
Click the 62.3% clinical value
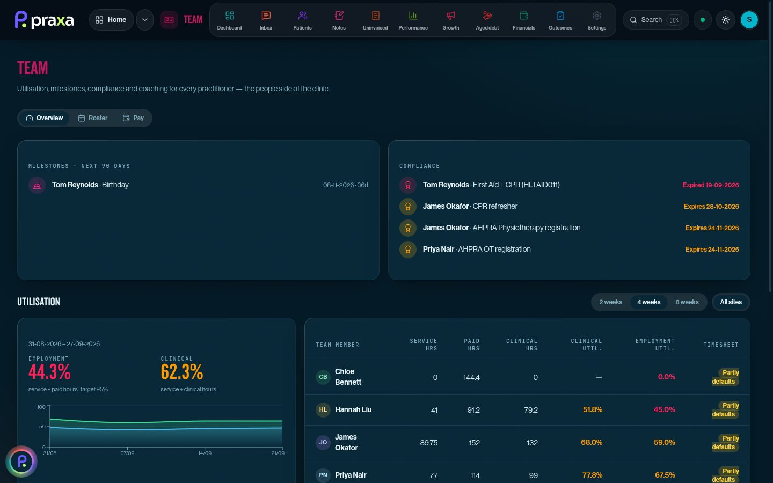point(182,372)
